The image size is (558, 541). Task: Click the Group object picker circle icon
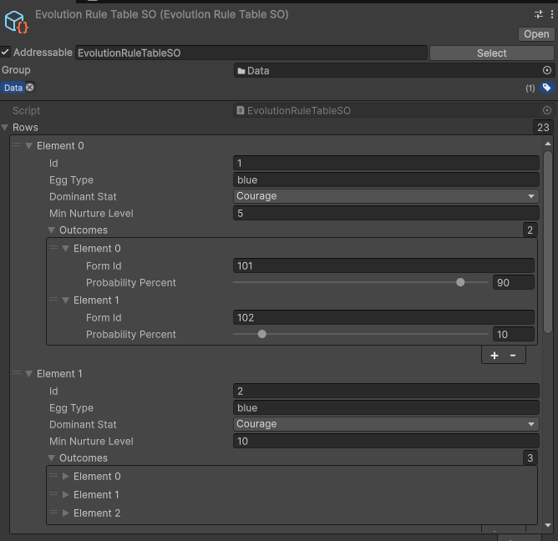(x=547, y=70)
